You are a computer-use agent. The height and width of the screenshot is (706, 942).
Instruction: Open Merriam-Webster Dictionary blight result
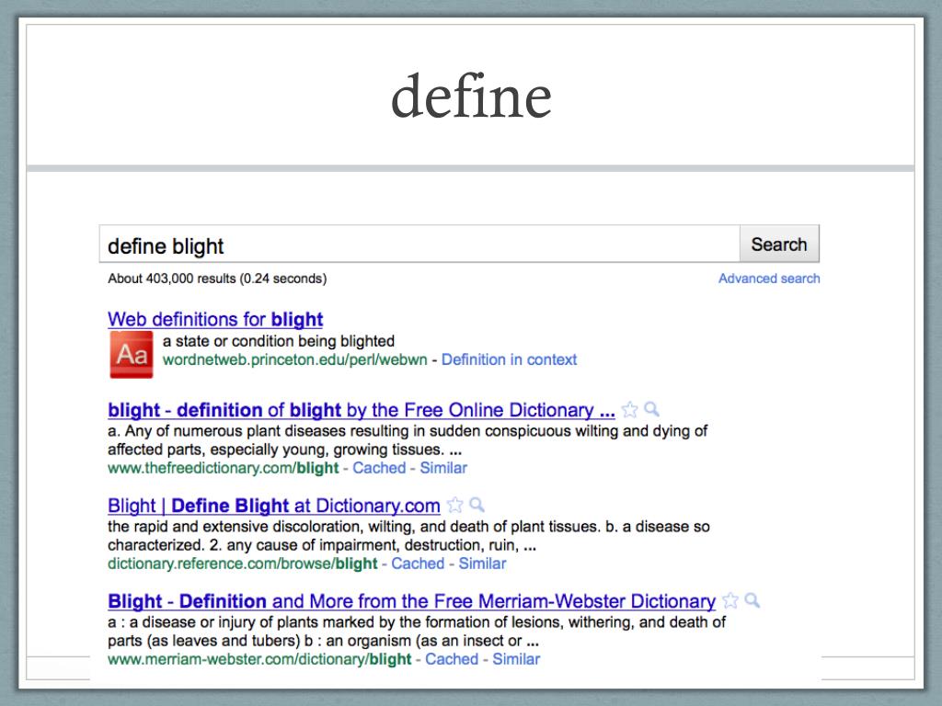click(411, 601)
